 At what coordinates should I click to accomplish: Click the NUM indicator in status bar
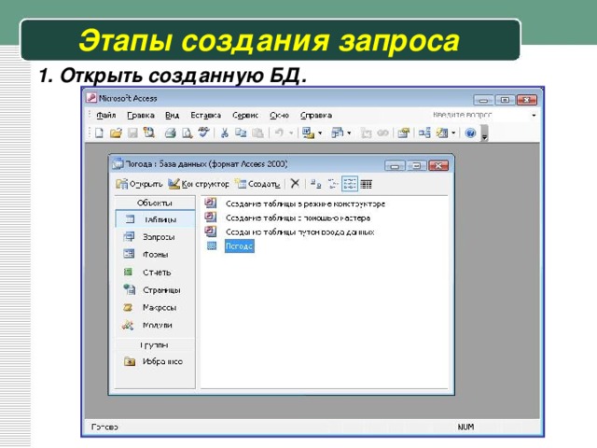point(465,427)
